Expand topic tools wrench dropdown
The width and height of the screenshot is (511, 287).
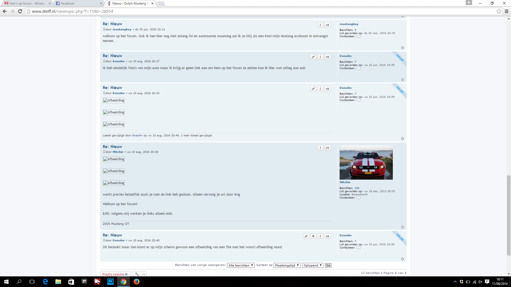click(x=139, y=274)
